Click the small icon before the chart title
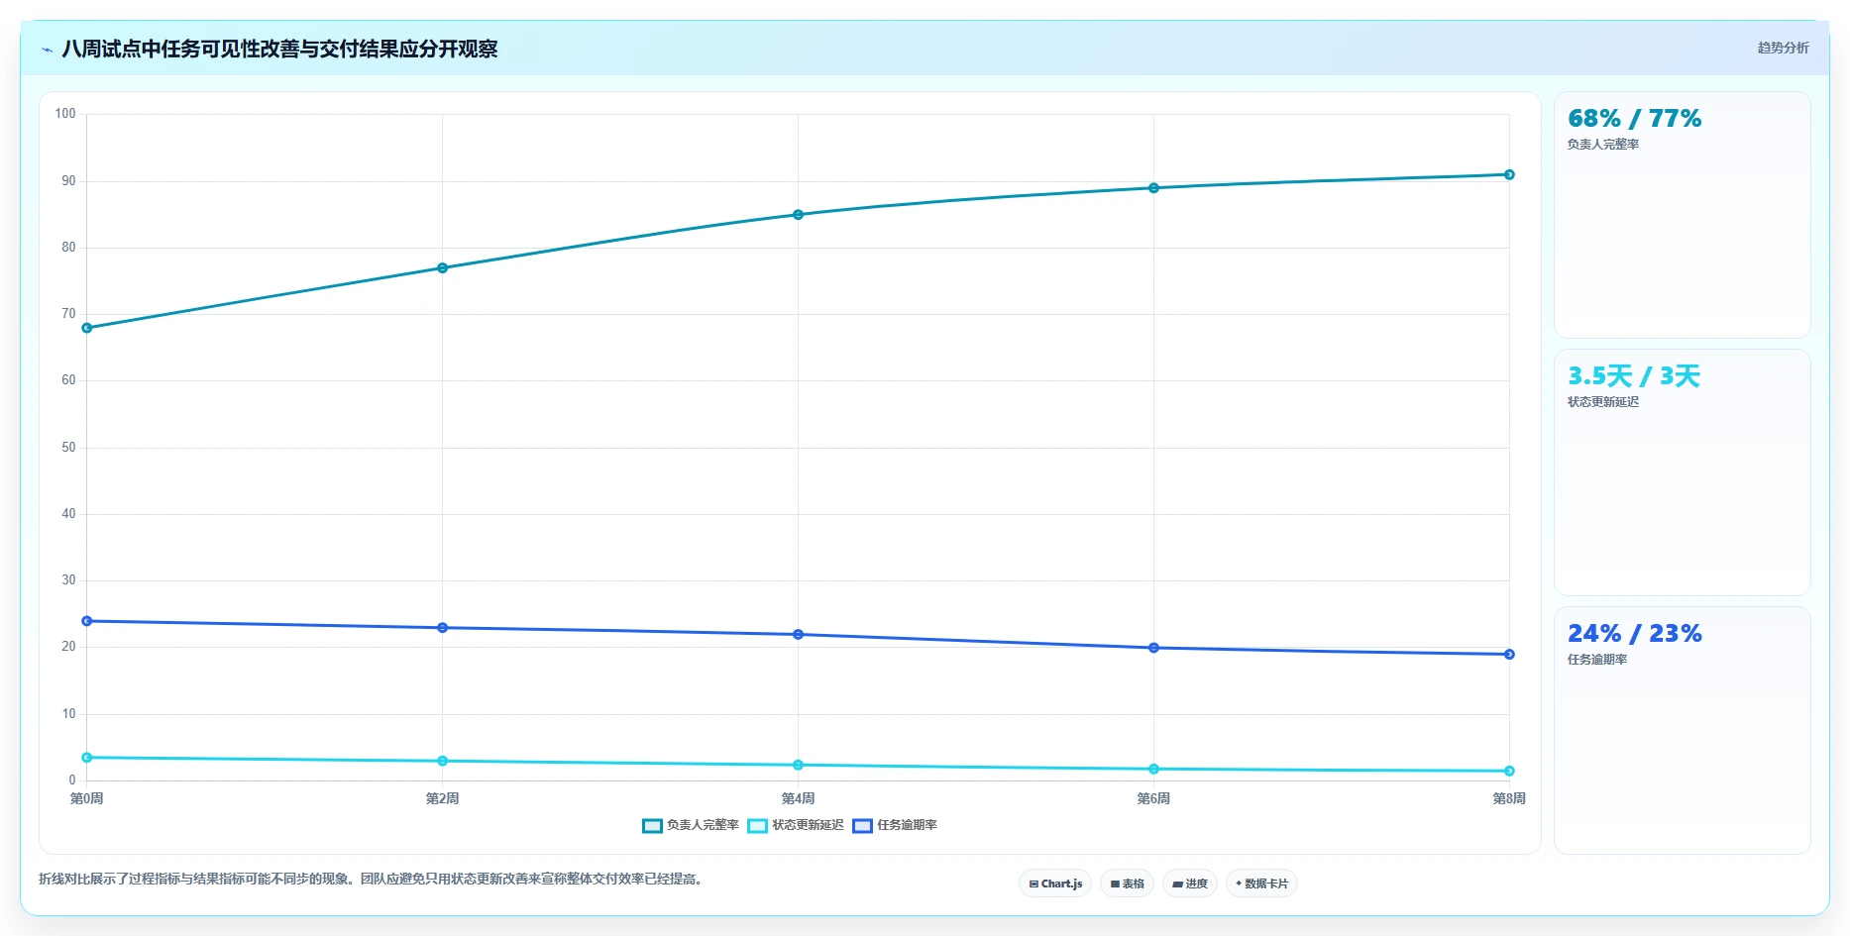 point(47,50)
